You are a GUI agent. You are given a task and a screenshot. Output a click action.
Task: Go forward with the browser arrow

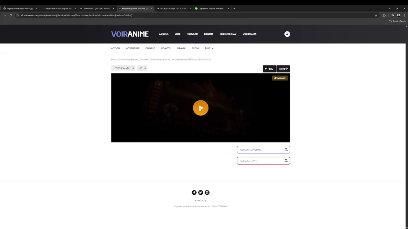5,15
